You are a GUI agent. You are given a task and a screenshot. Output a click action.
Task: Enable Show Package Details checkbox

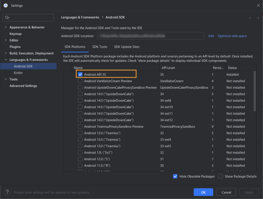(221, 176)
